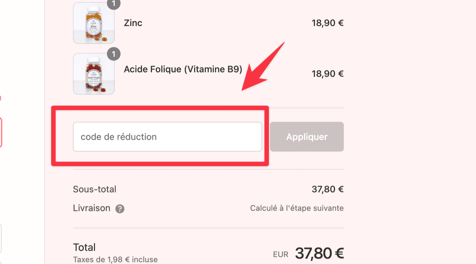
Task: Click the large total amount 37,80 €
Action: tap(319, 253)
